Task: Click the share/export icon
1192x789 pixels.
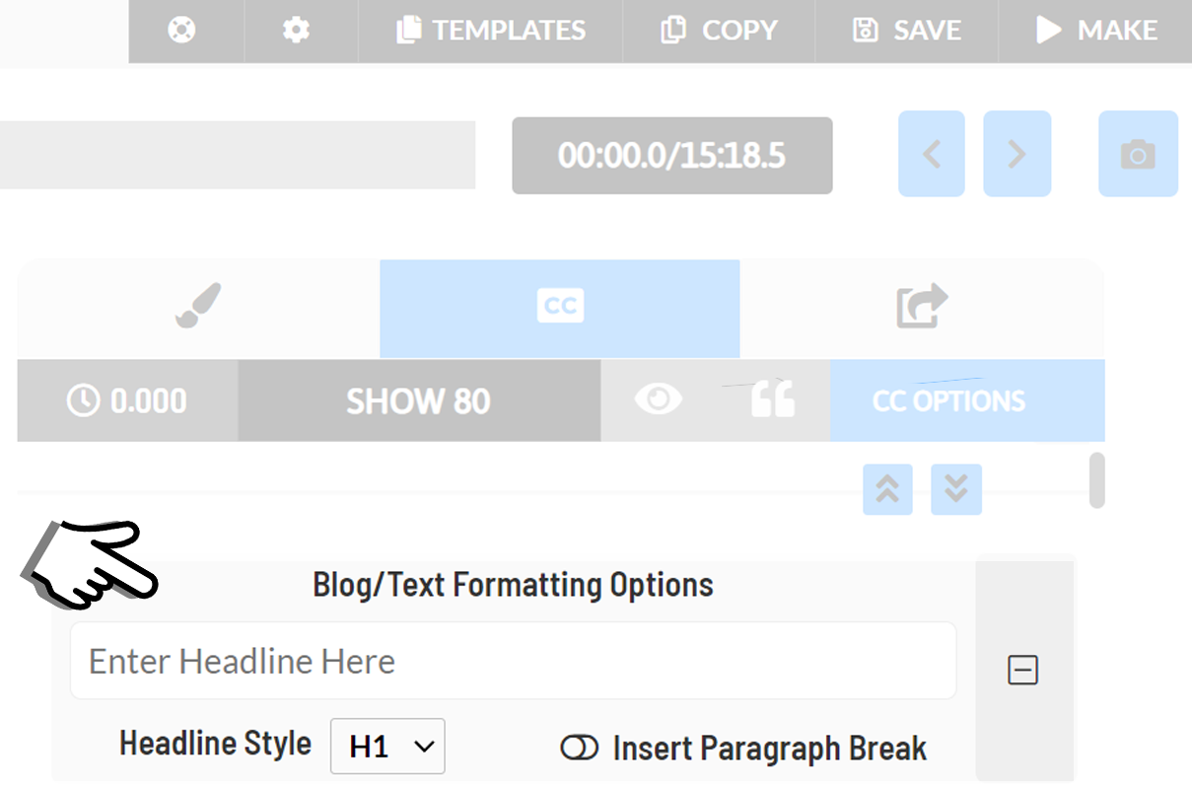Action: pos(922,307)
